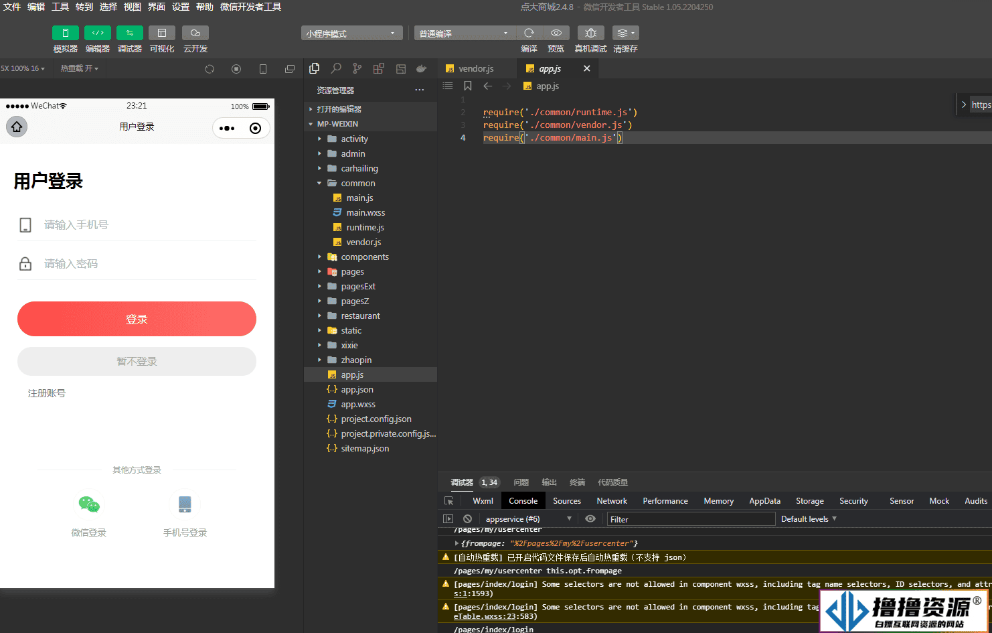992x633 pixels.
Task: Click the skip login grey button
Action: [x=137, y=361]
